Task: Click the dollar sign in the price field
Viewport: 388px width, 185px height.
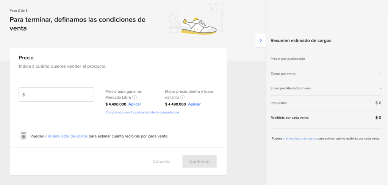Action: tap(24, 95)
